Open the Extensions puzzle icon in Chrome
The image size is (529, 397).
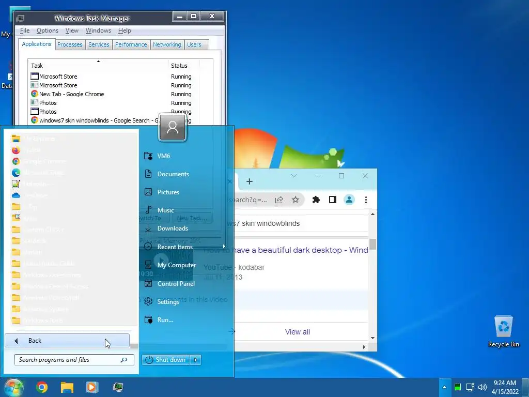point(316,200)
